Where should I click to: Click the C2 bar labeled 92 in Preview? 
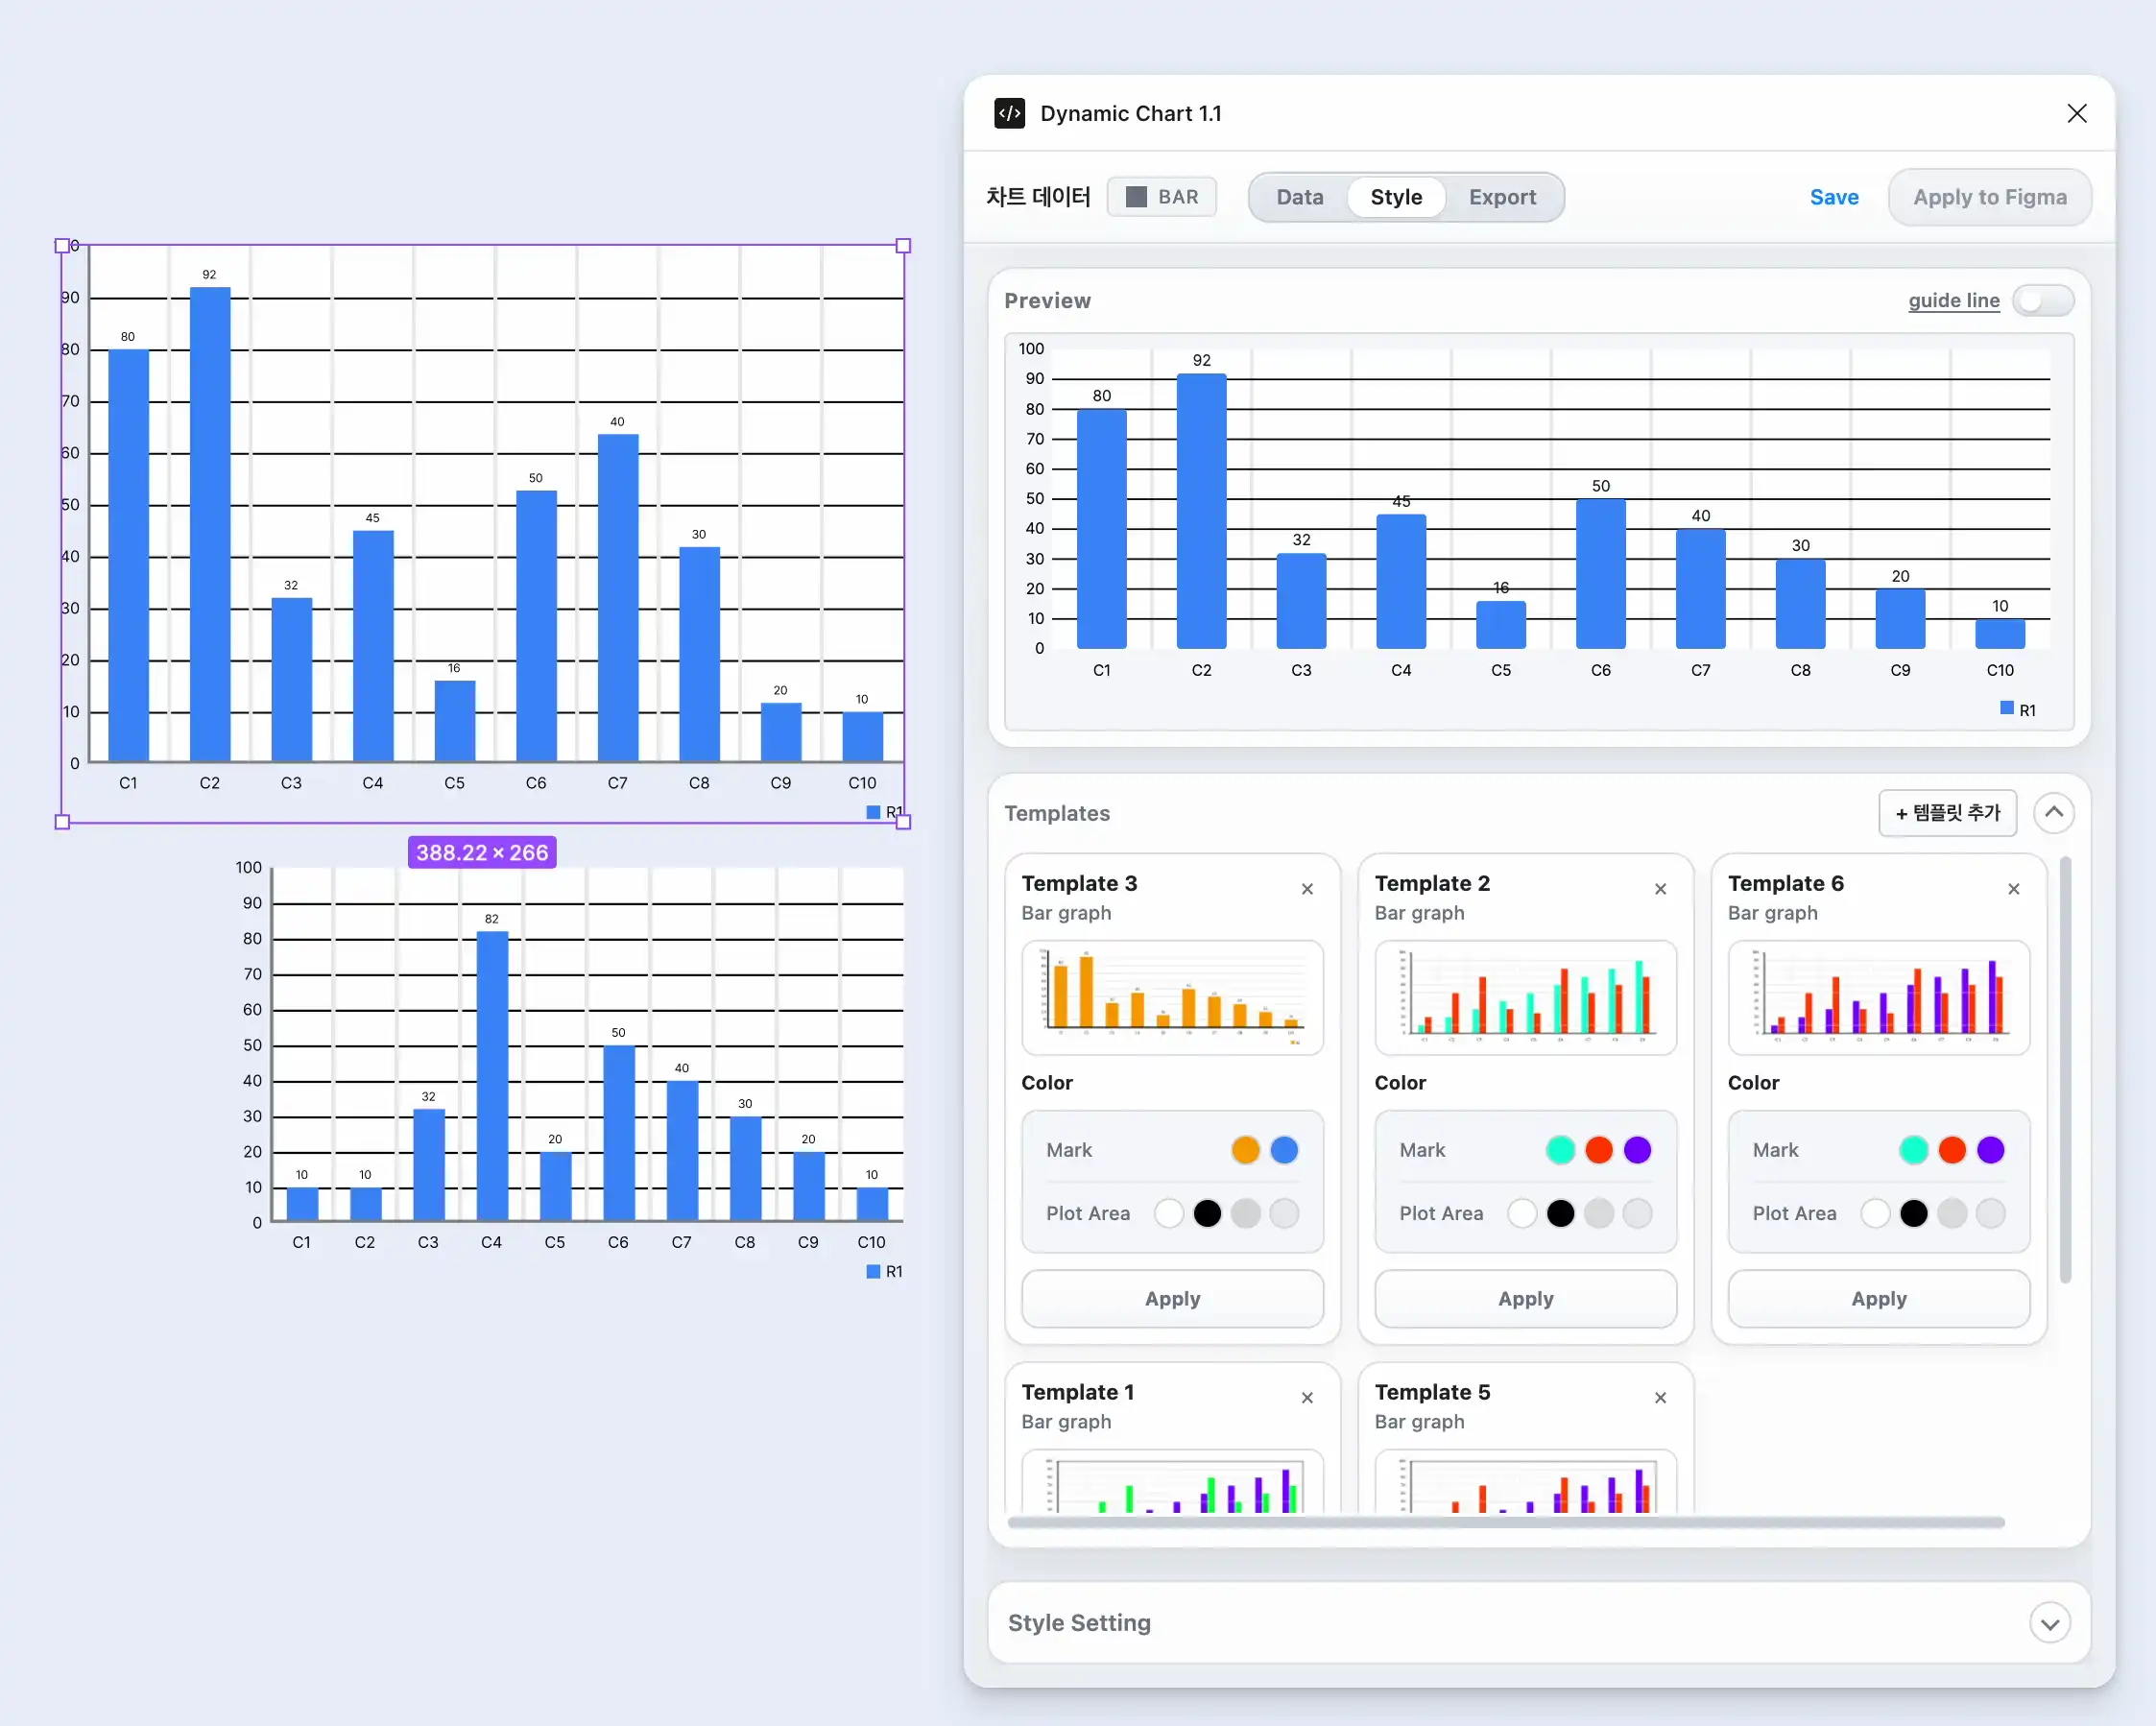coord(1201,511)
